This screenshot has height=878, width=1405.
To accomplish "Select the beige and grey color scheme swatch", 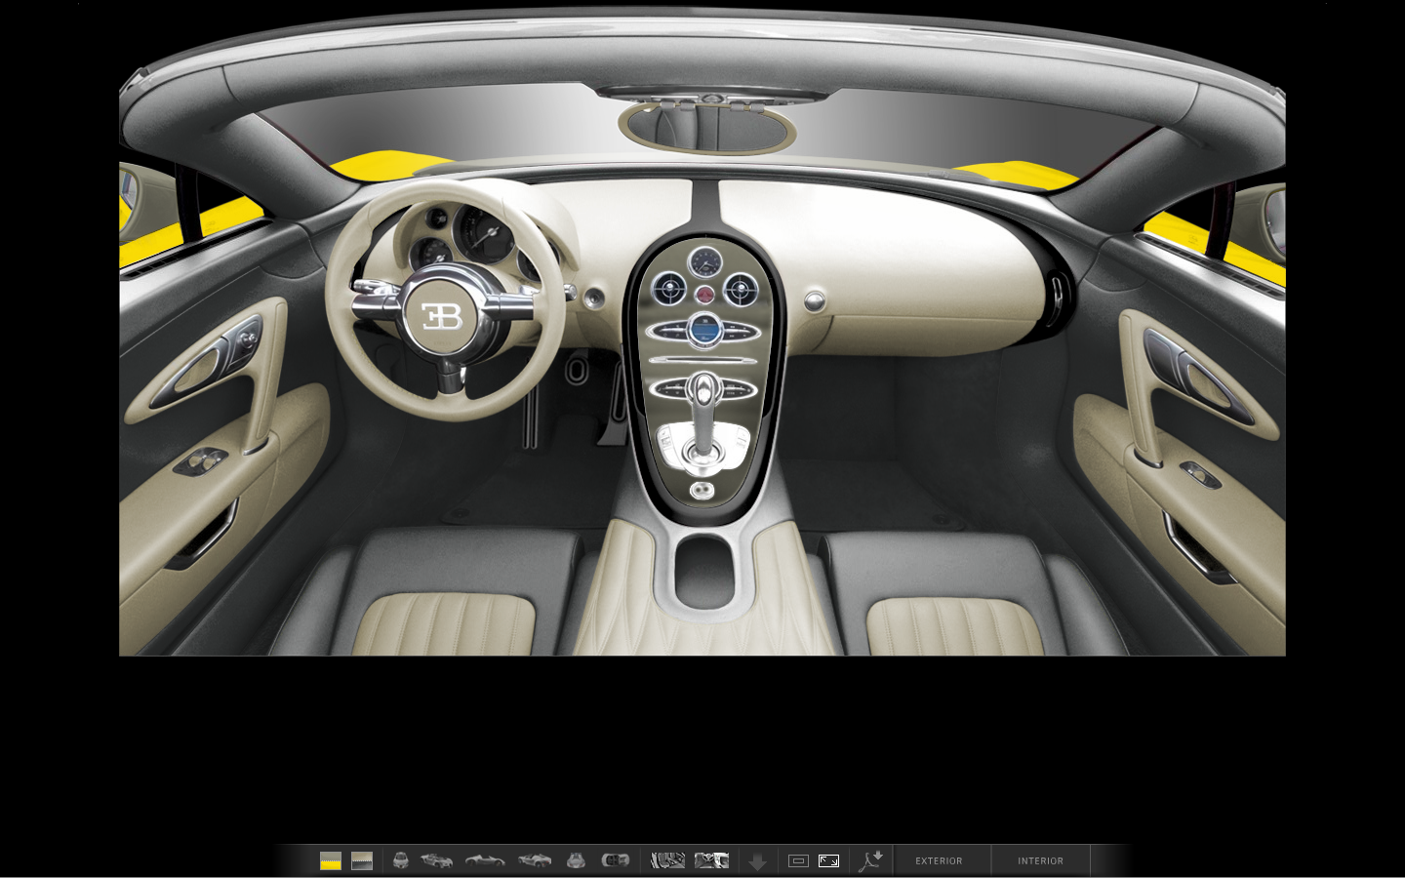I will click(x=362, y=860).
